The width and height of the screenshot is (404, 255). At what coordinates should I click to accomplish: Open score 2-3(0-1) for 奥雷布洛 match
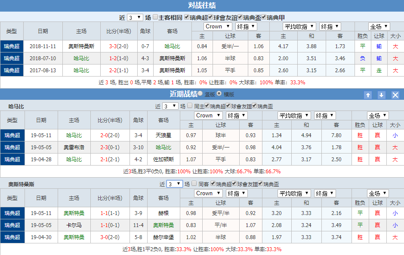pyautogui.click(x=110, y=147)
